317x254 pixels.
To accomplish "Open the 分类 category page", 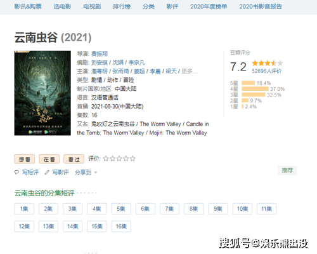I will [148, 6].
